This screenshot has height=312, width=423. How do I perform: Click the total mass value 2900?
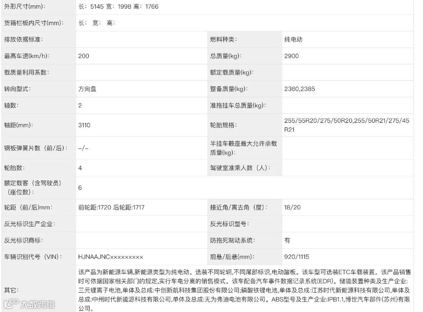pos(291,56)
